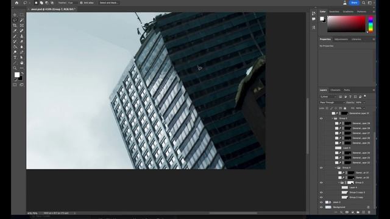
Task: Select the Type tool
Action: tap(15, 57)
